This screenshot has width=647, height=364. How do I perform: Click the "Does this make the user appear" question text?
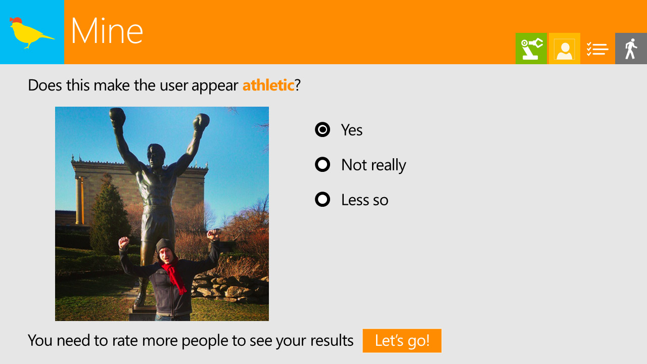click(133, 85)
